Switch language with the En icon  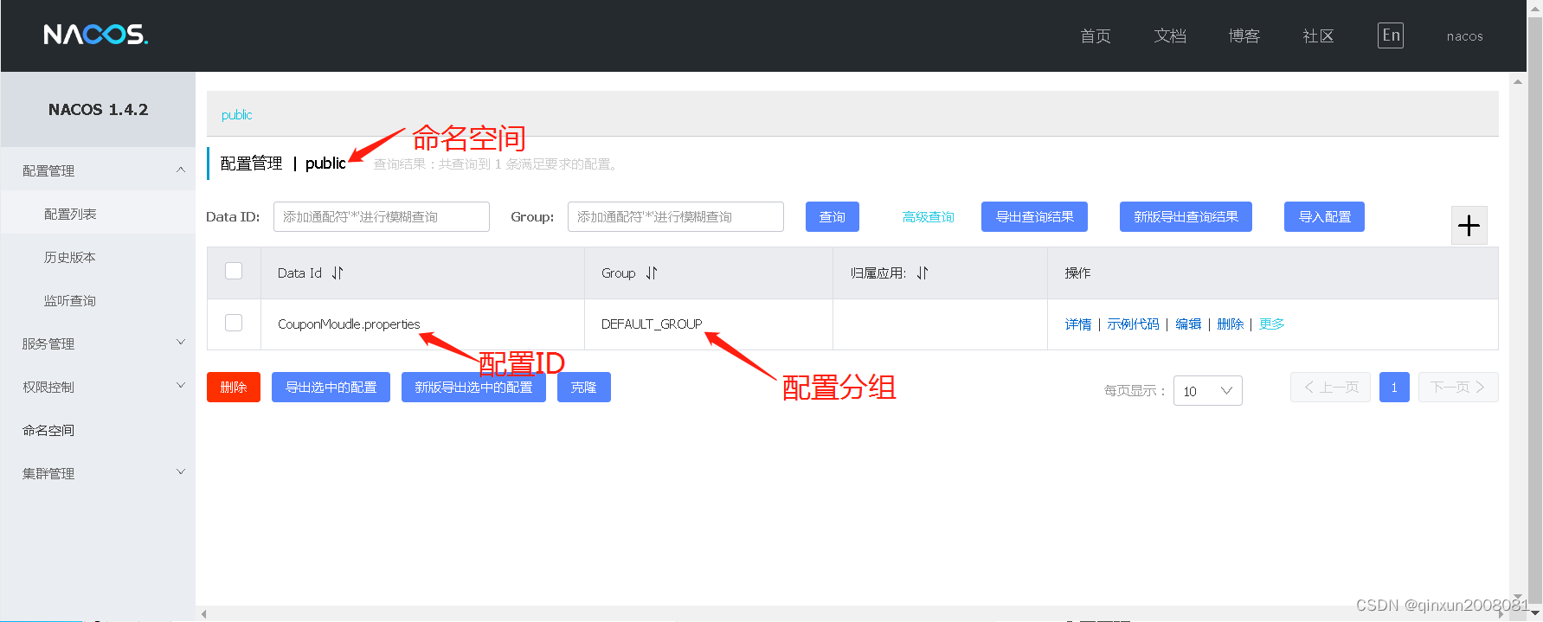tap(1391, 35)
